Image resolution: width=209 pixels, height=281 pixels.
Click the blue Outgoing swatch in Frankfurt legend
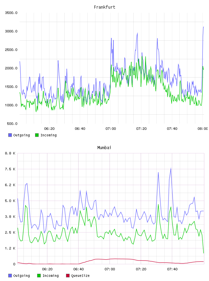click(x=10, y=135)
